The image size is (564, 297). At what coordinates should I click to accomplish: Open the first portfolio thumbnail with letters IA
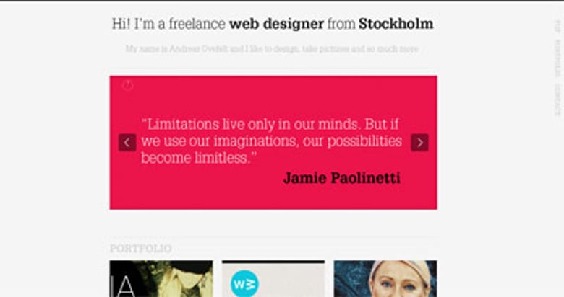(161, 279)
